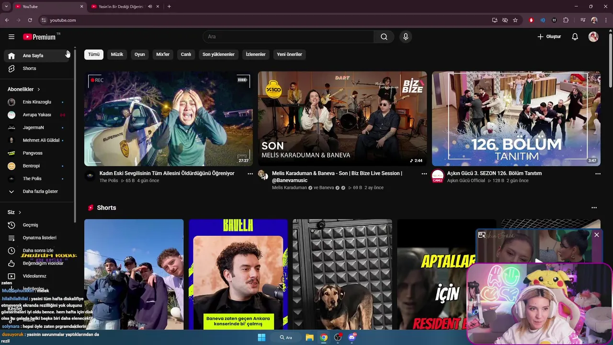Start voice search with the microphone icon
This screenshot has width=613, height=345.
coord(406,36)
